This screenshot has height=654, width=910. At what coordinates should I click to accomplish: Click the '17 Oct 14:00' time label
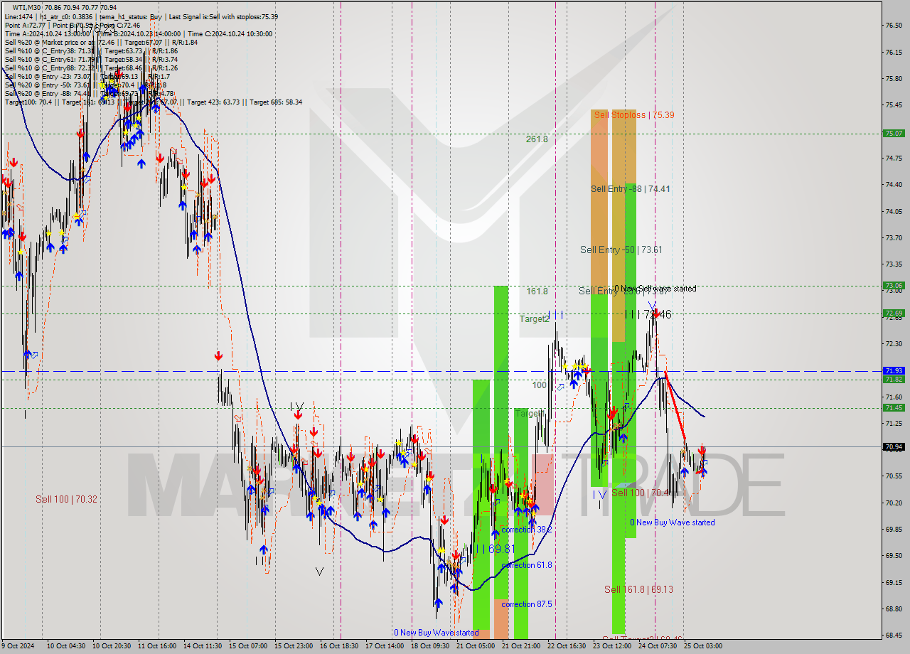(385, 646)
